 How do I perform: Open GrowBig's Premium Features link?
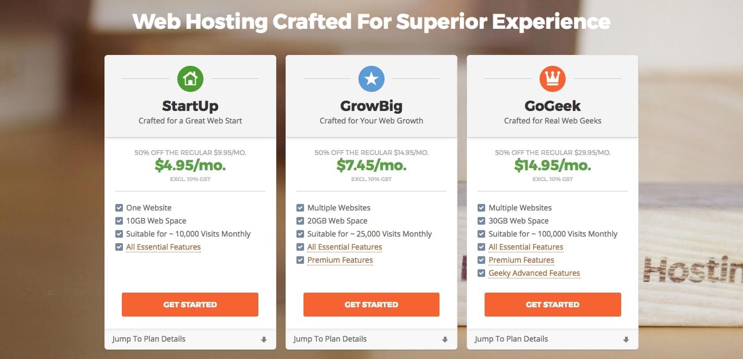tap(340, 260)
